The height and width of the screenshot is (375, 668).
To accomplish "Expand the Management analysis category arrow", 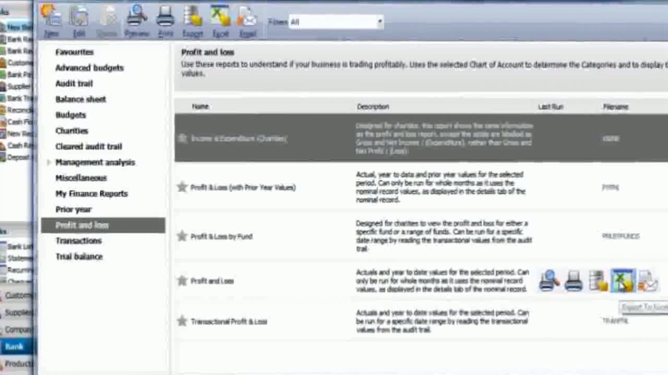I will (49, 162).
